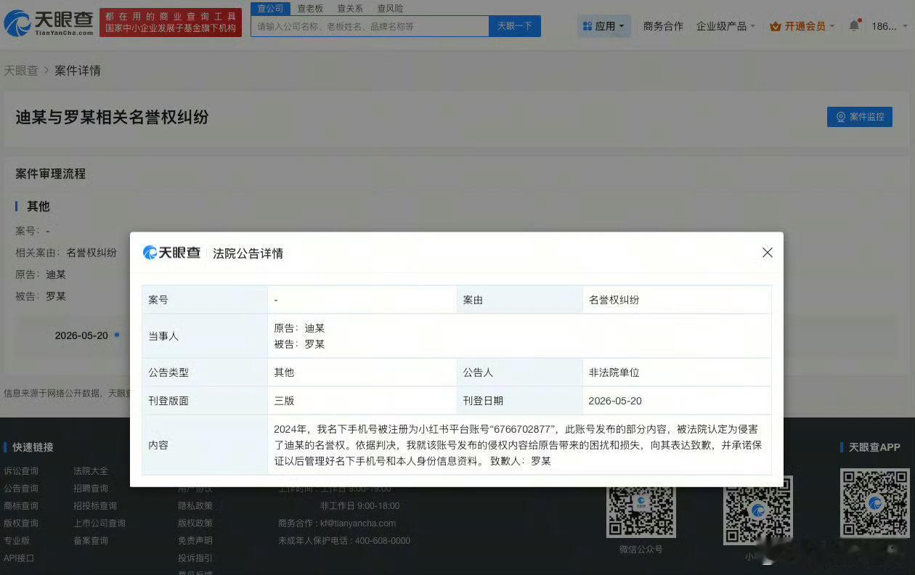Open the 备案查询 footer link
The height and width of the screenshot is (575, 915).
(x=91, y=541)
